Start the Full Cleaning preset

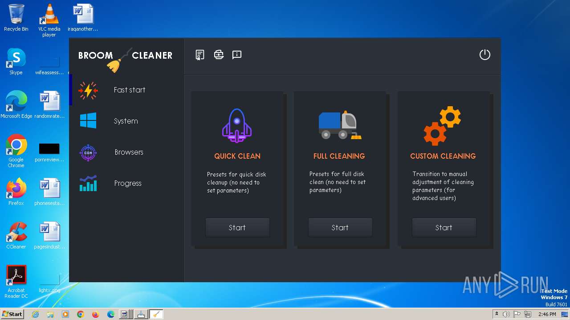[340, 228]
